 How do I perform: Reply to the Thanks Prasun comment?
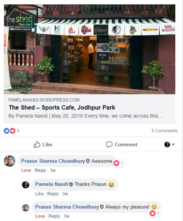coord(53,194)
